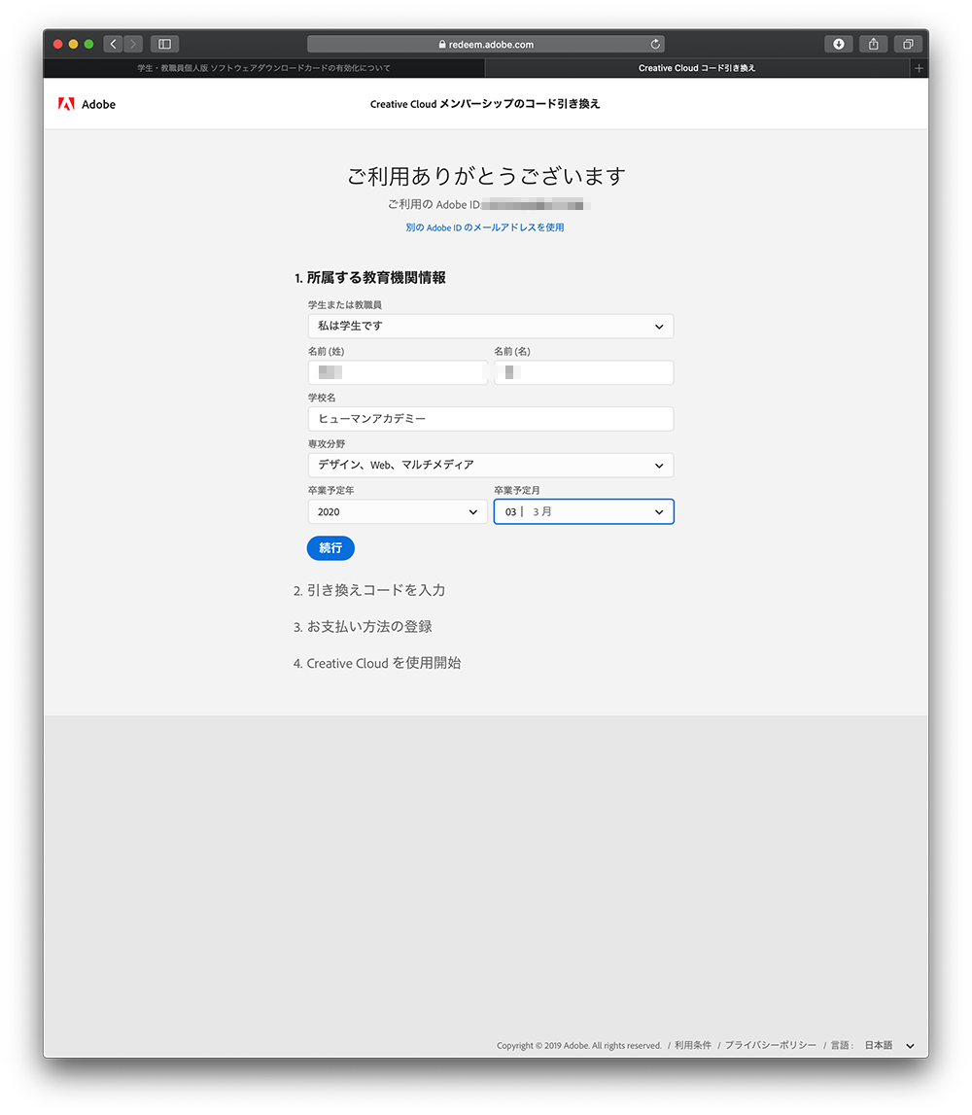The height and width of the screenshot is (1115, 972).
Task: Switch to the 学生・教職員個人版 tab
Action: [263, 68]
